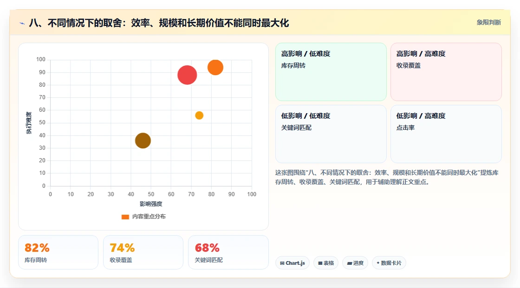
Task: Click the small yellow bubble in chart
Action: pos(199,115)
